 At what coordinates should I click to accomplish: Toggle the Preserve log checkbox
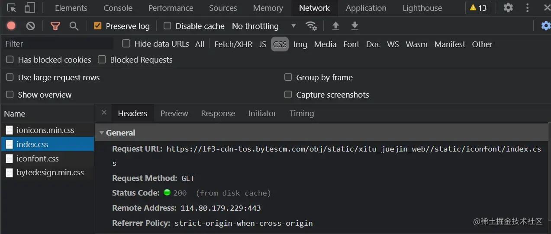pyautogui.click(x=97, y=26)
